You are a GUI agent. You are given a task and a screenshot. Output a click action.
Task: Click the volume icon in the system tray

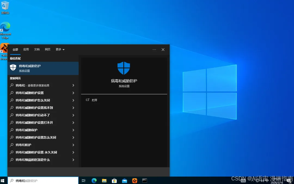262,181
